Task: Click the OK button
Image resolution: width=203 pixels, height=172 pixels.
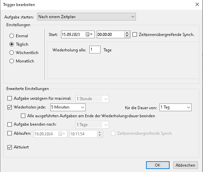Action: [x=157, y=165]
